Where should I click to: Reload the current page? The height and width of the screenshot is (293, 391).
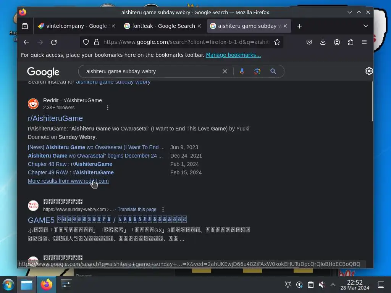pos(54,42)
